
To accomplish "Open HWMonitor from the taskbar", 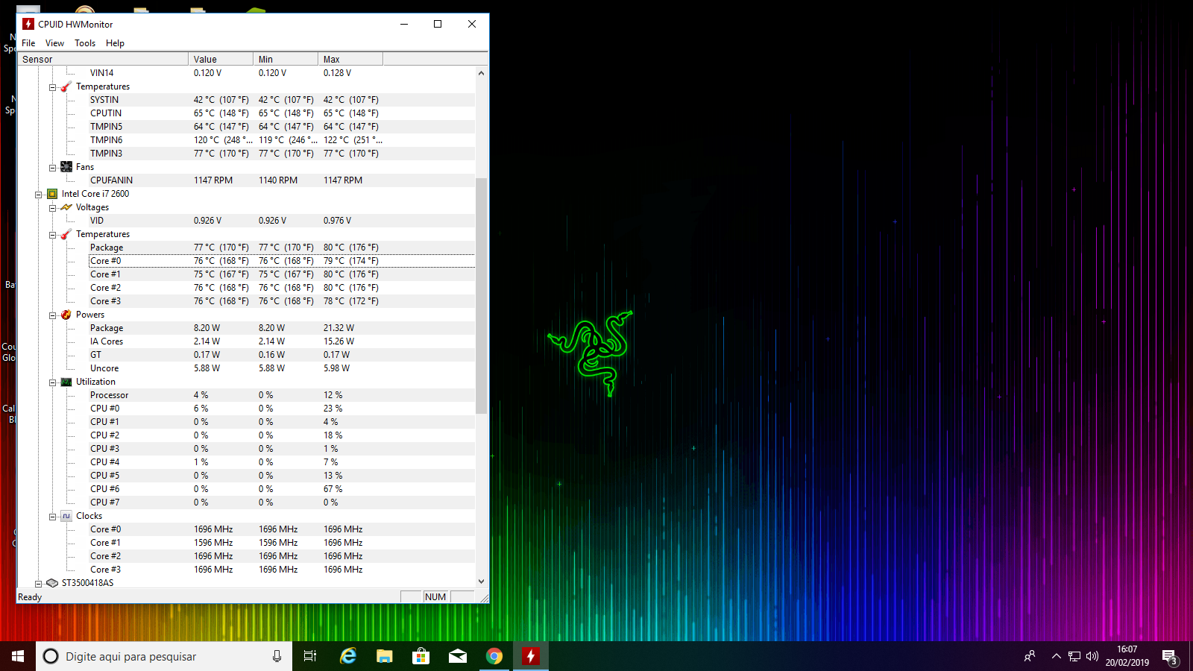I will tap(530, 656).
